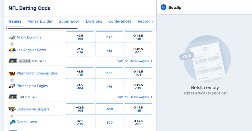Open the Miami Dolphins team link
The image size is (252, 131).
(29, 37)
